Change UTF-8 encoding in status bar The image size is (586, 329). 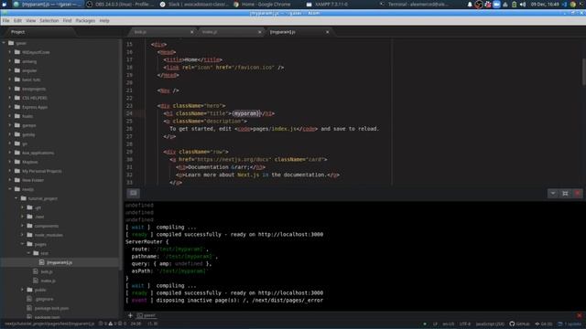click(x=465, y=324)
